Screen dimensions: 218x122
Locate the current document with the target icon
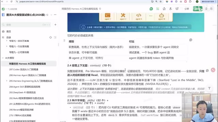click(51, 37)
